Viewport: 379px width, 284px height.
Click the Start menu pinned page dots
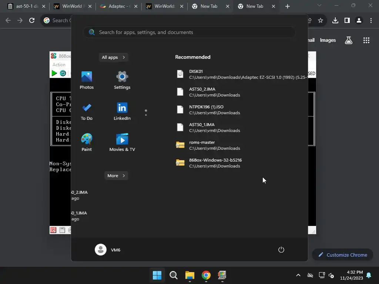[146, 112]
